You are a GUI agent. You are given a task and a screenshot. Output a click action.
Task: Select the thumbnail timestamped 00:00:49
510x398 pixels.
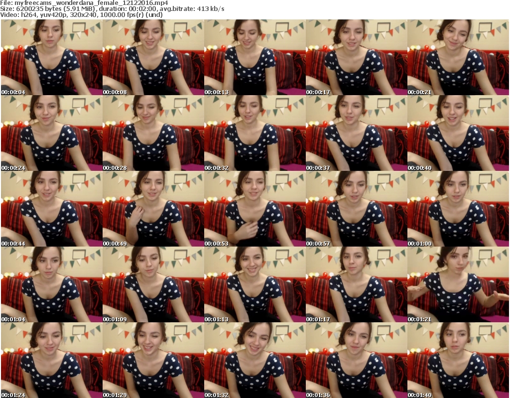(153, 209)
